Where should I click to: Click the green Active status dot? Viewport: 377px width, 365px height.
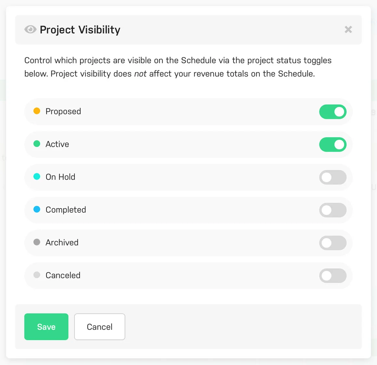point(37,144)
